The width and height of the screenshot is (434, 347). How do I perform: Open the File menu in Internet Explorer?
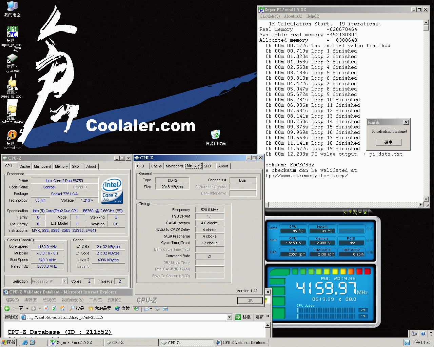pos(12,300)
